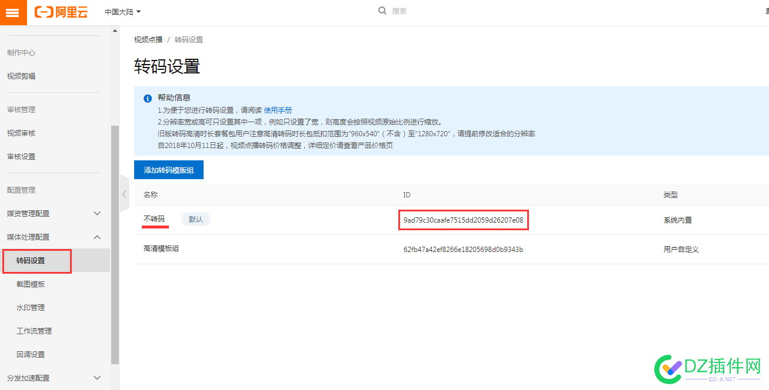Image resolution: width=769 pixels, height=390 pixels.
Task: Expand the 分发加速配置 section
Action: point(54,378)
